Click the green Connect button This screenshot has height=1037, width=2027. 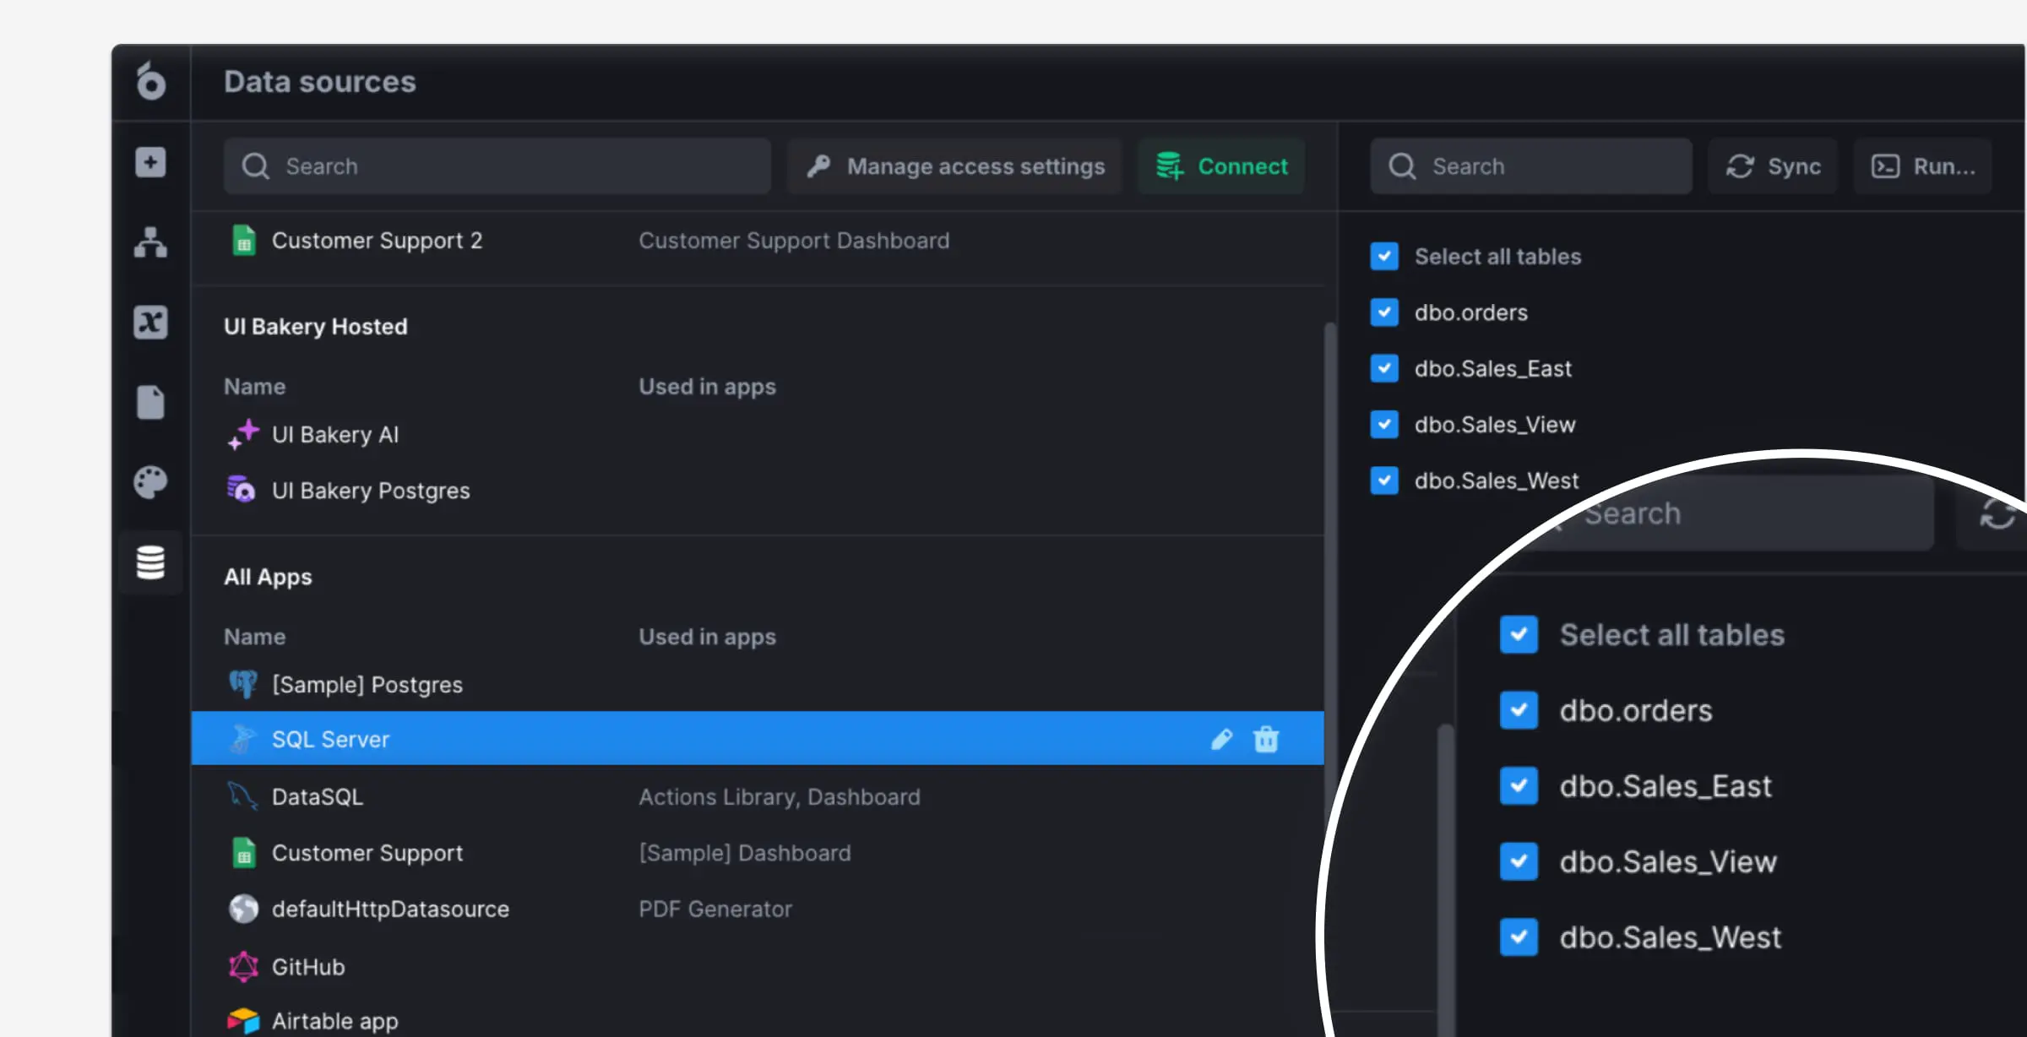point(1221,166)
